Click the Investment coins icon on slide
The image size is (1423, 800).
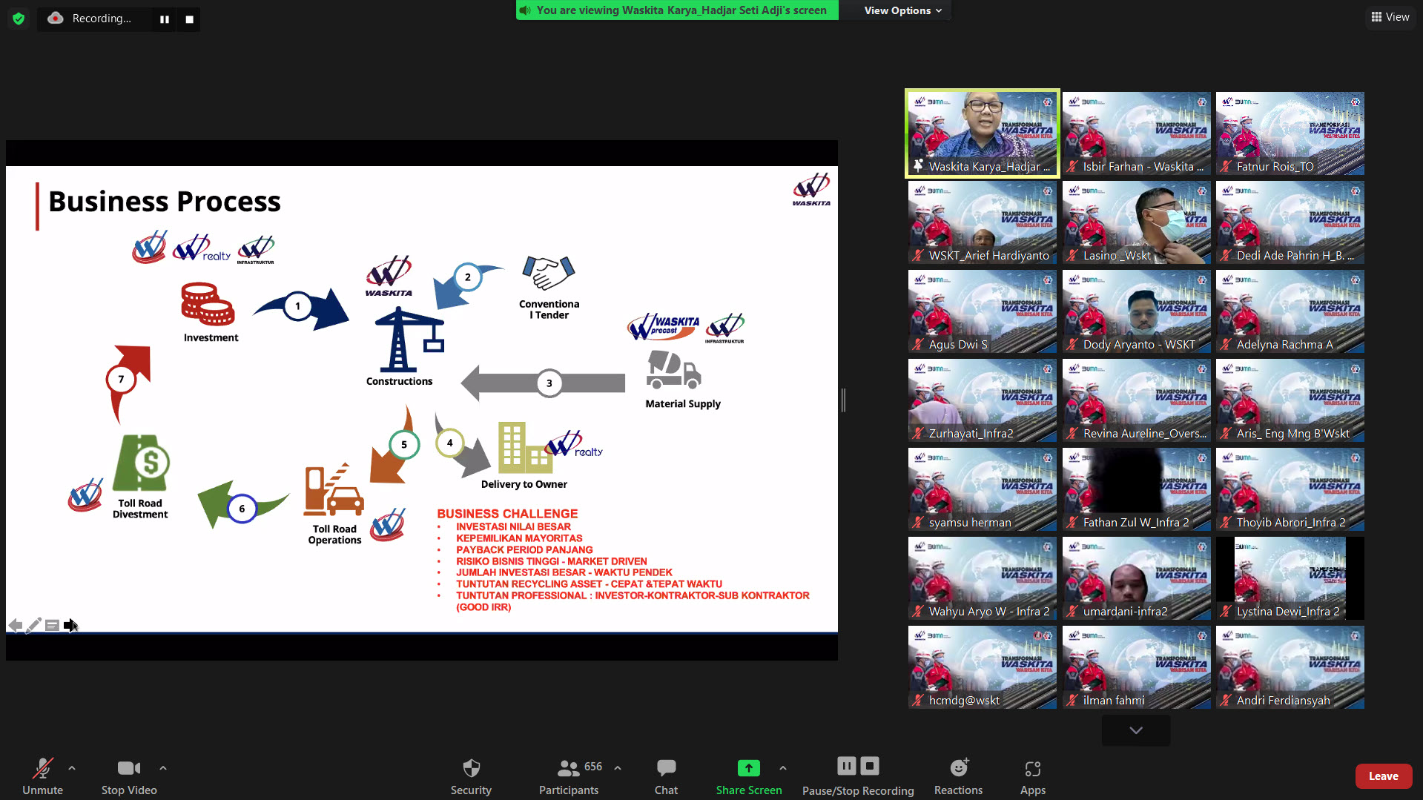208,304
